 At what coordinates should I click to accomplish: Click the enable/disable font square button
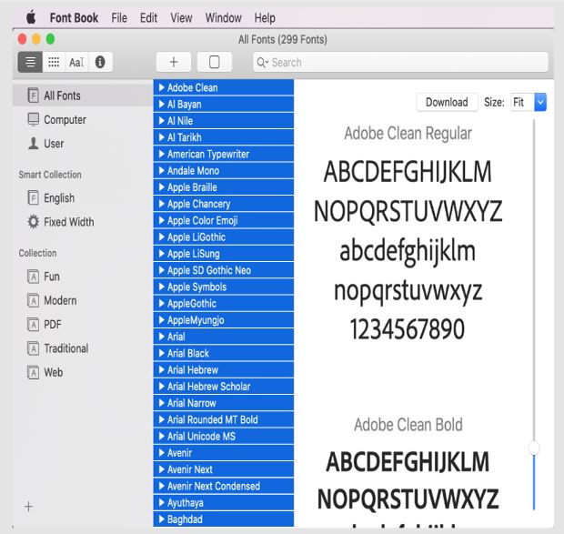(215, 62)
